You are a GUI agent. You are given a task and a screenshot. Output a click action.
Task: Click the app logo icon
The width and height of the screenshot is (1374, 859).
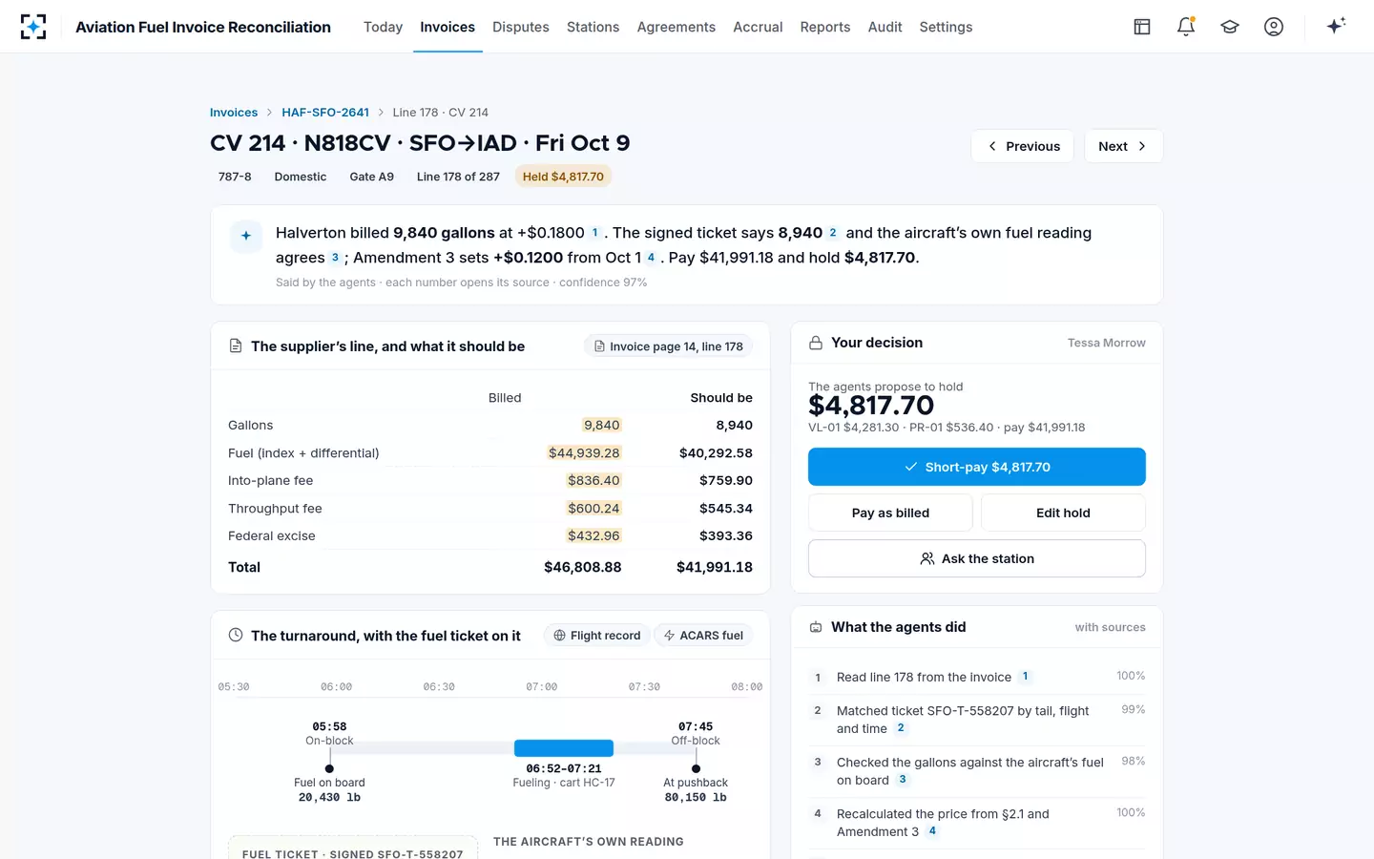(x=33, y=27)
